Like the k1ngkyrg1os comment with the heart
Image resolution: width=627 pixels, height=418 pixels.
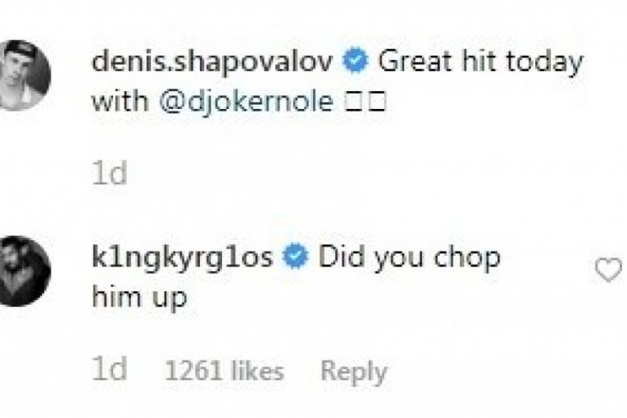[607, 270]
